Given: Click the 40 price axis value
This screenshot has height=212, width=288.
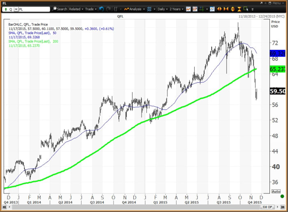Looking at the screenshot, I should (x=276, y=167).
